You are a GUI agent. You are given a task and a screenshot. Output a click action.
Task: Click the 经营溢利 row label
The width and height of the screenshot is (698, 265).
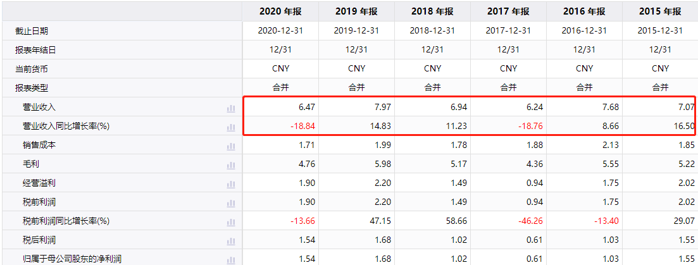[39, 183]
